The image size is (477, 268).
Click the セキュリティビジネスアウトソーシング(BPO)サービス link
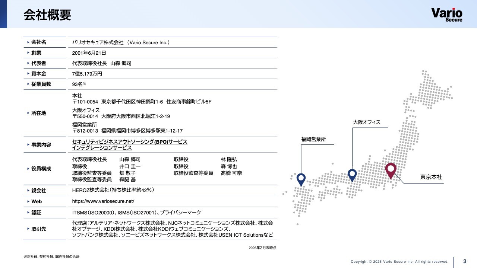130,142
